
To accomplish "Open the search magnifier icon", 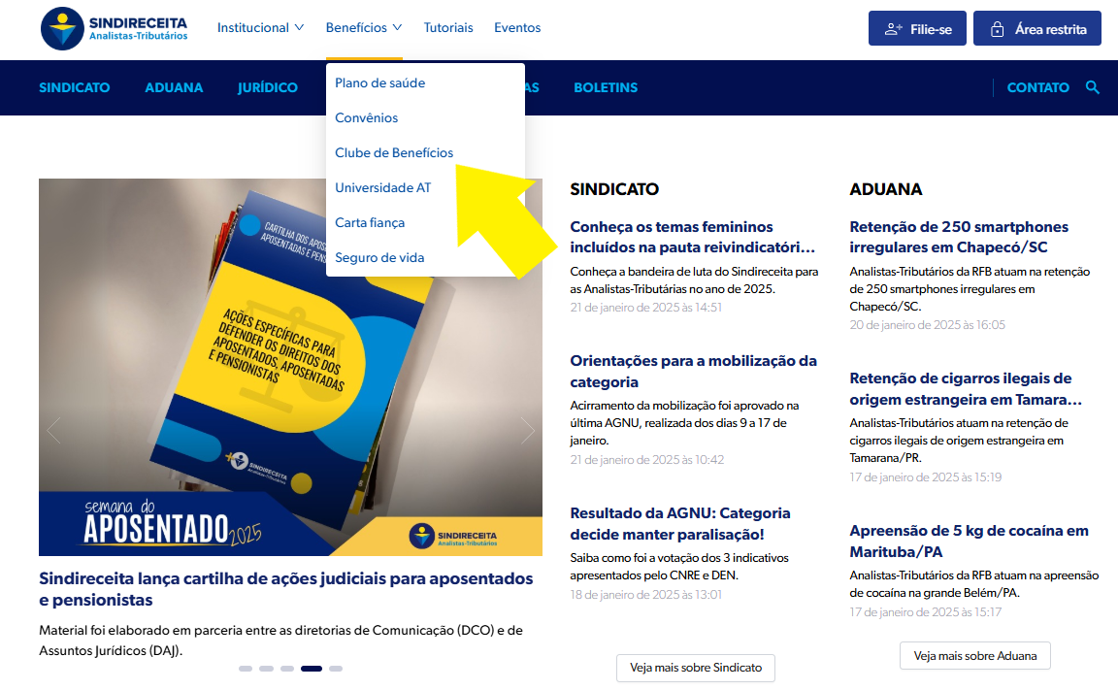I will (1093, 87).
